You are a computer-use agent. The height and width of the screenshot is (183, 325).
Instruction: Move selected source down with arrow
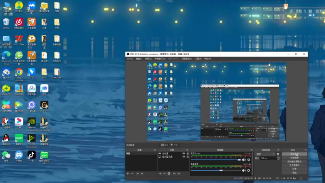point(179,174)
